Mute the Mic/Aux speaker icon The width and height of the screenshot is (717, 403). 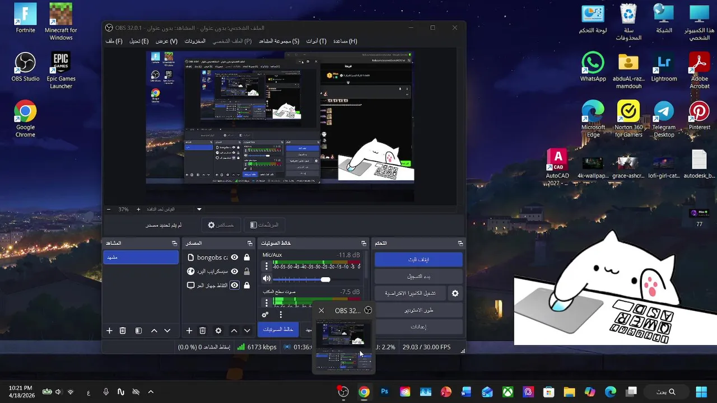pos(267,279)
